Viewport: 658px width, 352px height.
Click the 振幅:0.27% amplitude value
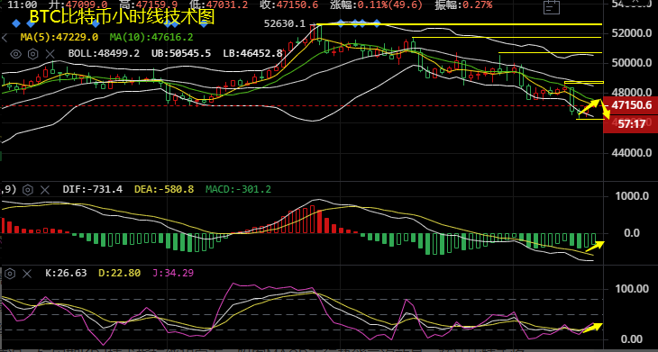click(x=463, y=5)
